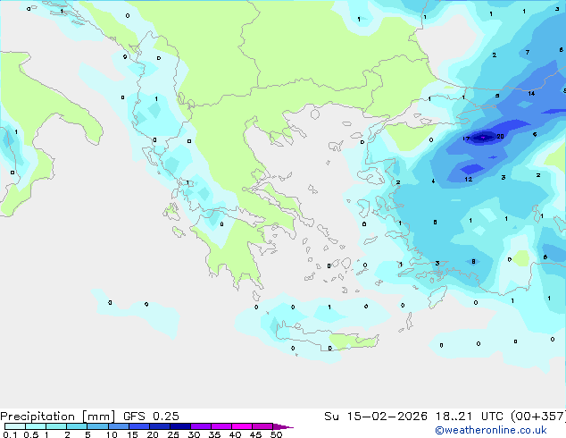The width and height of the screenshot is (566, 438).
Task: Pick the 25–30 mm legend swatch
Action: click(179, 426)
